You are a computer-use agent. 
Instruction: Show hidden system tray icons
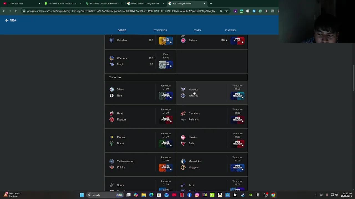coord(316,195)
